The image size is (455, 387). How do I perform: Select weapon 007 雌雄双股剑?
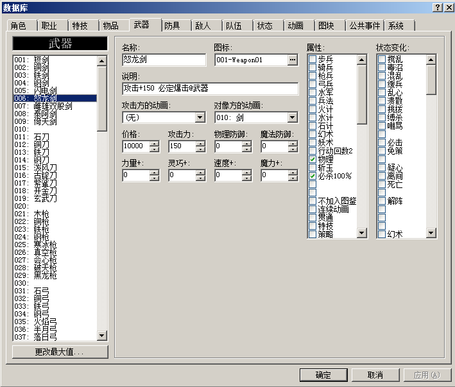click(x=55, y=106)
